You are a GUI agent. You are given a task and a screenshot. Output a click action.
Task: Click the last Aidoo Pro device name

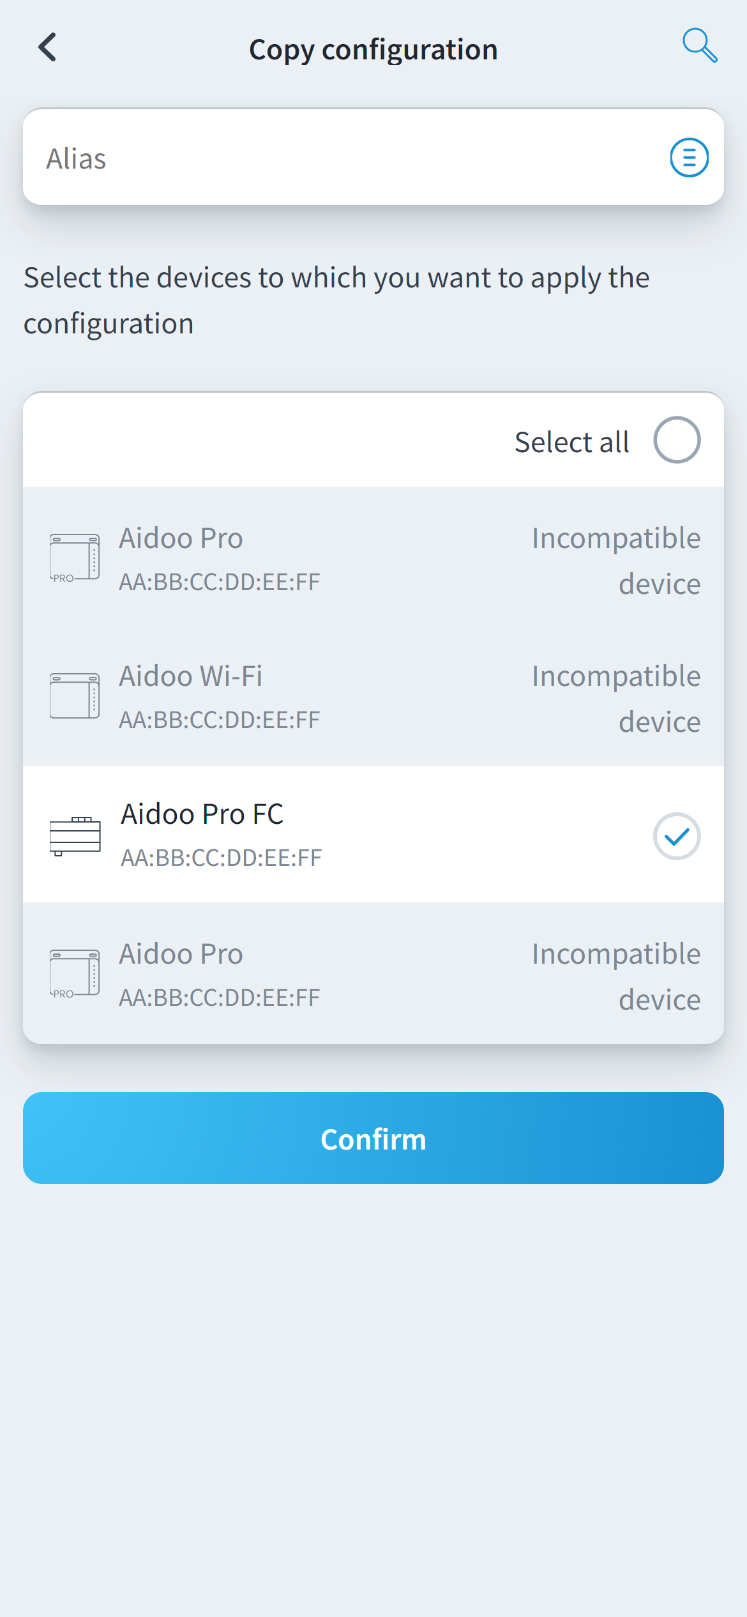click(181, 954)
